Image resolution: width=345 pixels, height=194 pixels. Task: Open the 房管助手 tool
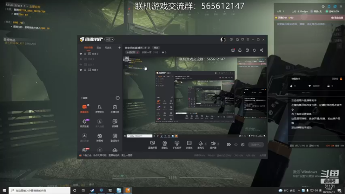100,109
